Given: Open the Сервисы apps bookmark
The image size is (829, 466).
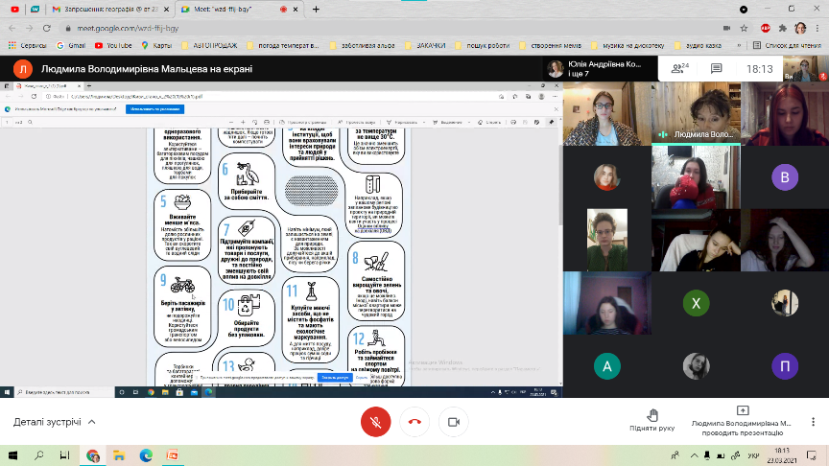Looking at the screenshot, I should (28, 45).
